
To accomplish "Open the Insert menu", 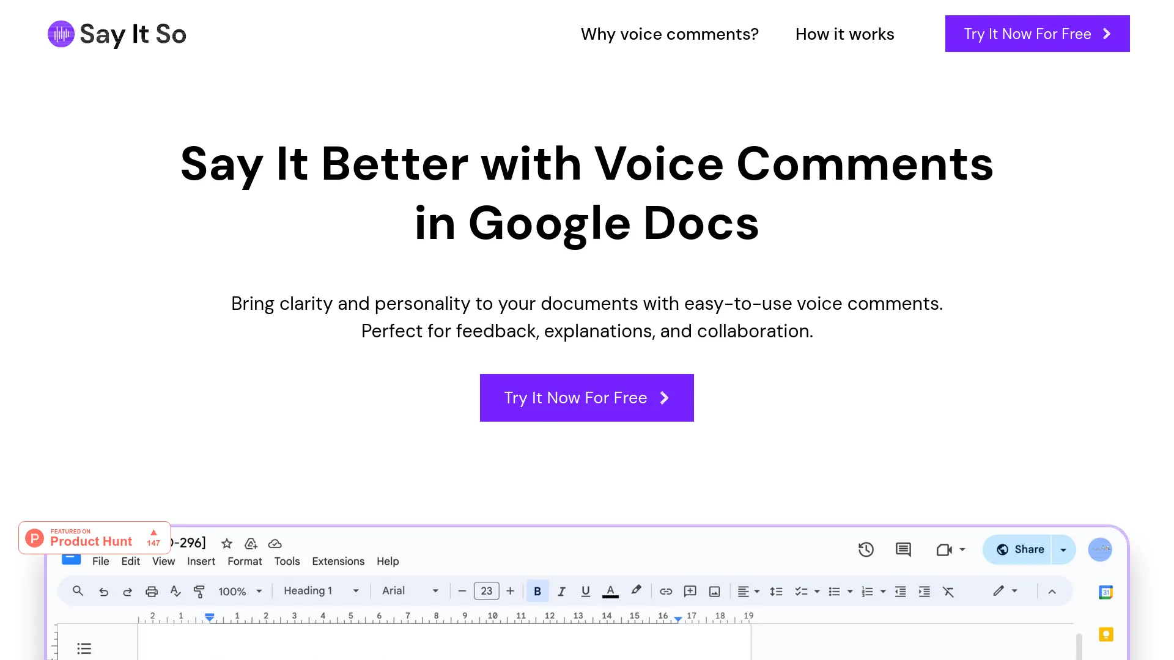I will click(x=201, y=561).
